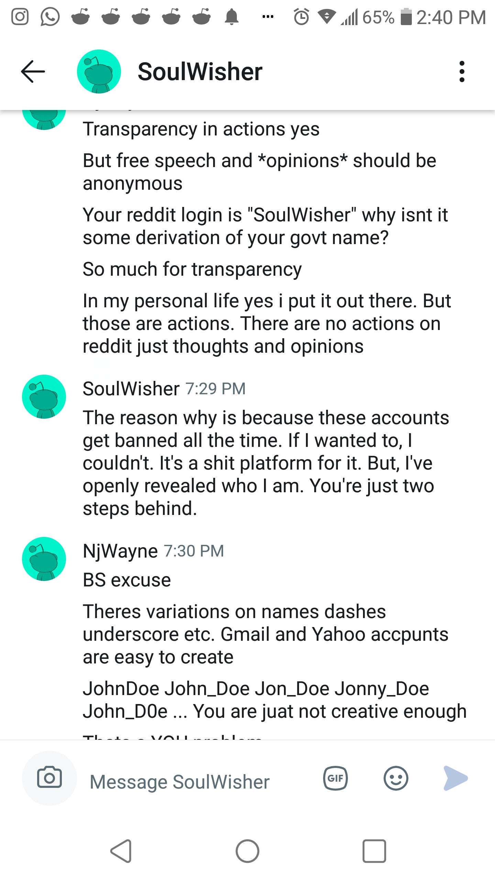Tap the Android home circle button
The width and height of the screenshot is (495, 880).
(x=247, y=851)
